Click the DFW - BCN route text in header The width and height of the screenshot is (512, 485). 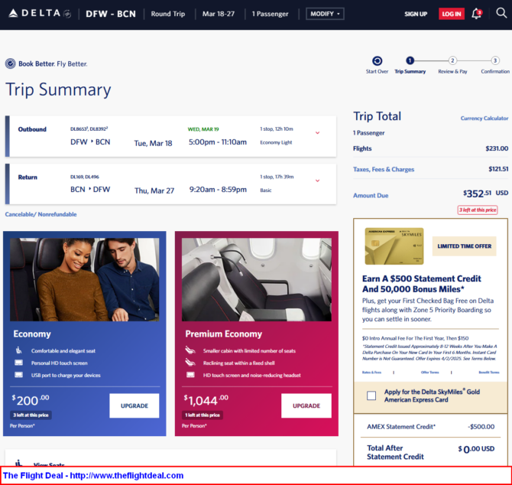[111, 14]
